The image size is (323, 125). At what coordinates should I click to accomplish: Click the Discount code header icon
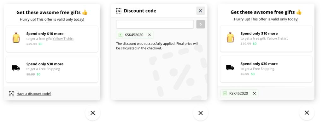119,11
